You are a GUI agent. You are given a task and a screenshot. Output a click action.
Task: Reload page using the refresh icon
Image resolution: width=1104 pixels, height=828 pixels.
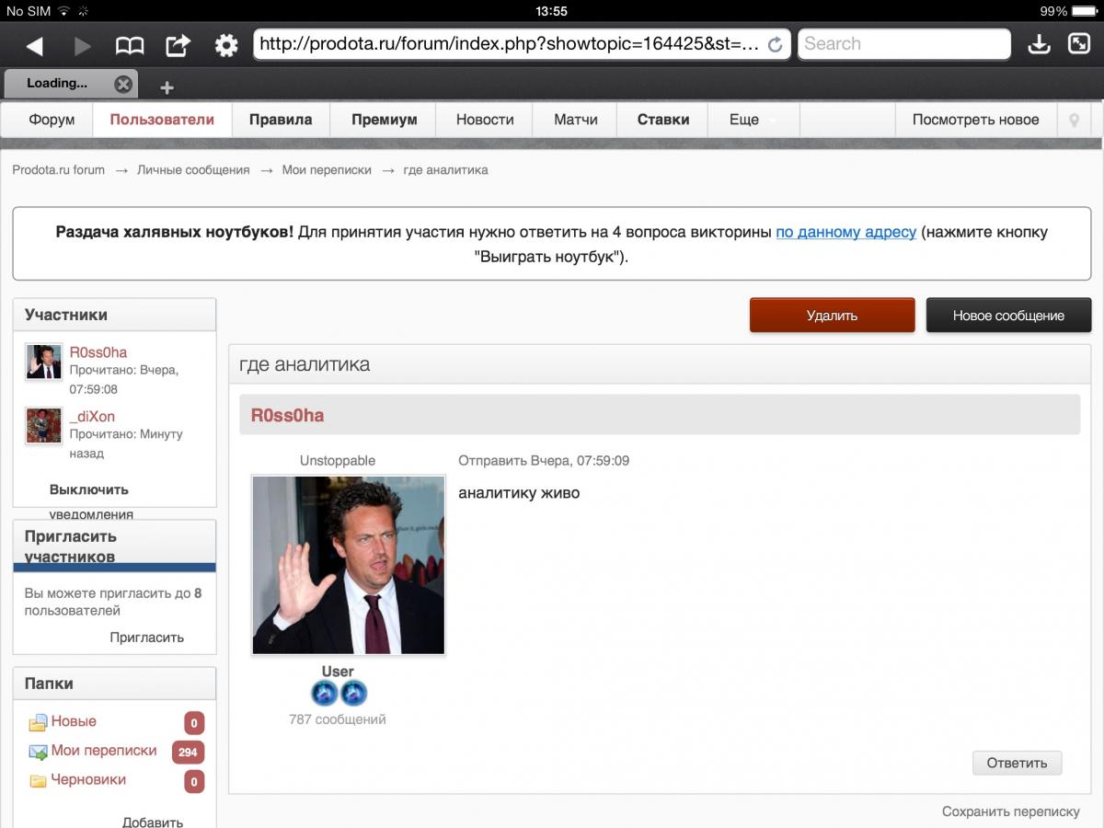click(x=775, y=44)
